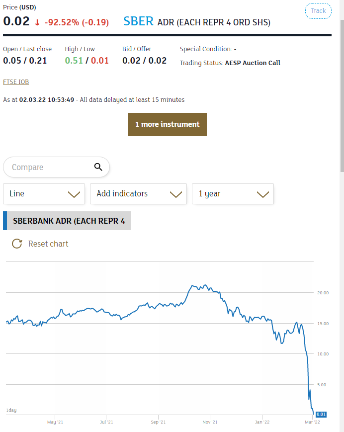Click the AESP Auction Call trading status
The height and width of the screenshot is (432, 344).
[253, 63]
